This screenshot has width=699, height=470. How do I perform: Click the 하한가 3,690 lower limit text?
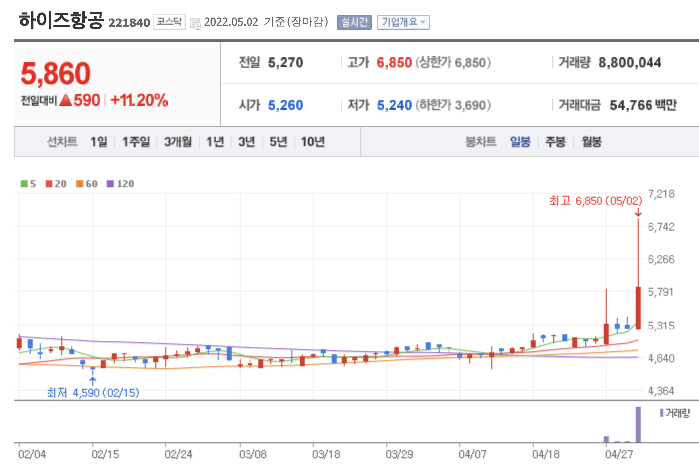pyautogui.click(x=453, y=105)
